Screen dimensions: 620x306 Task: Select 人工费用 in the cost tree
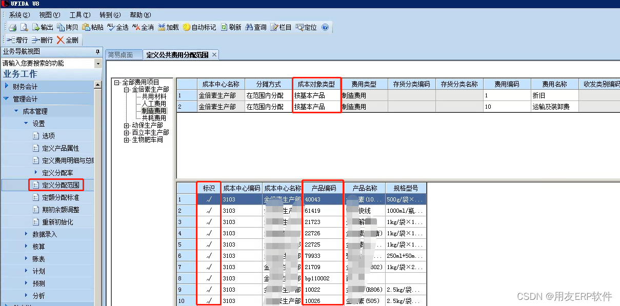[x=154, y=104]
